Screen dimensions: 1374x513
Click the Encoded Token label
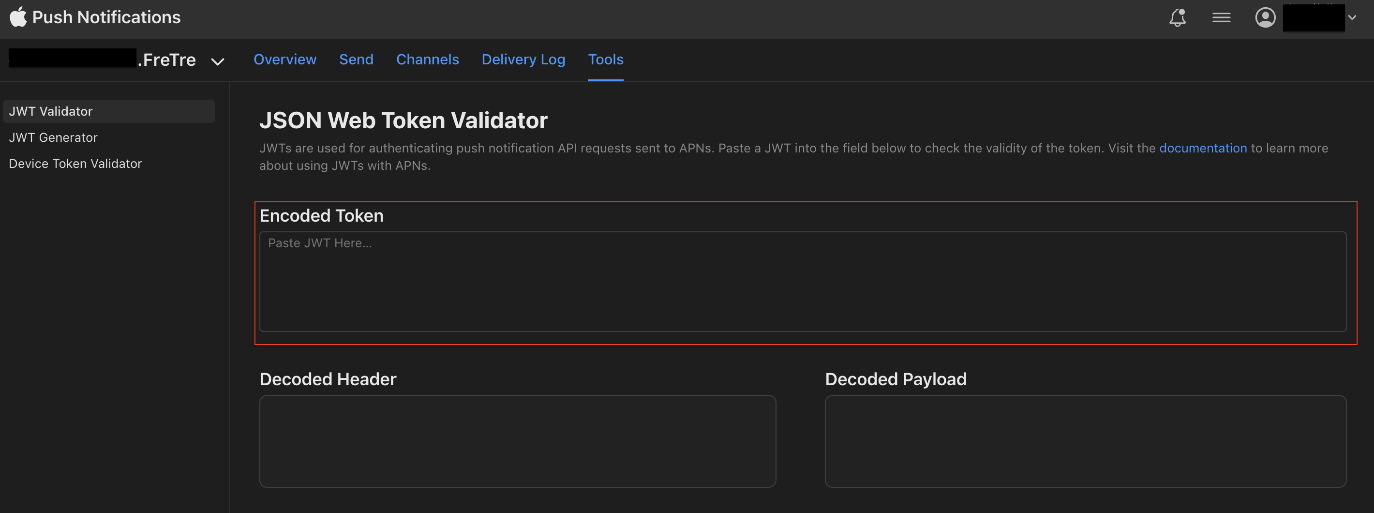pyautogui.click(x=321, y=216)
